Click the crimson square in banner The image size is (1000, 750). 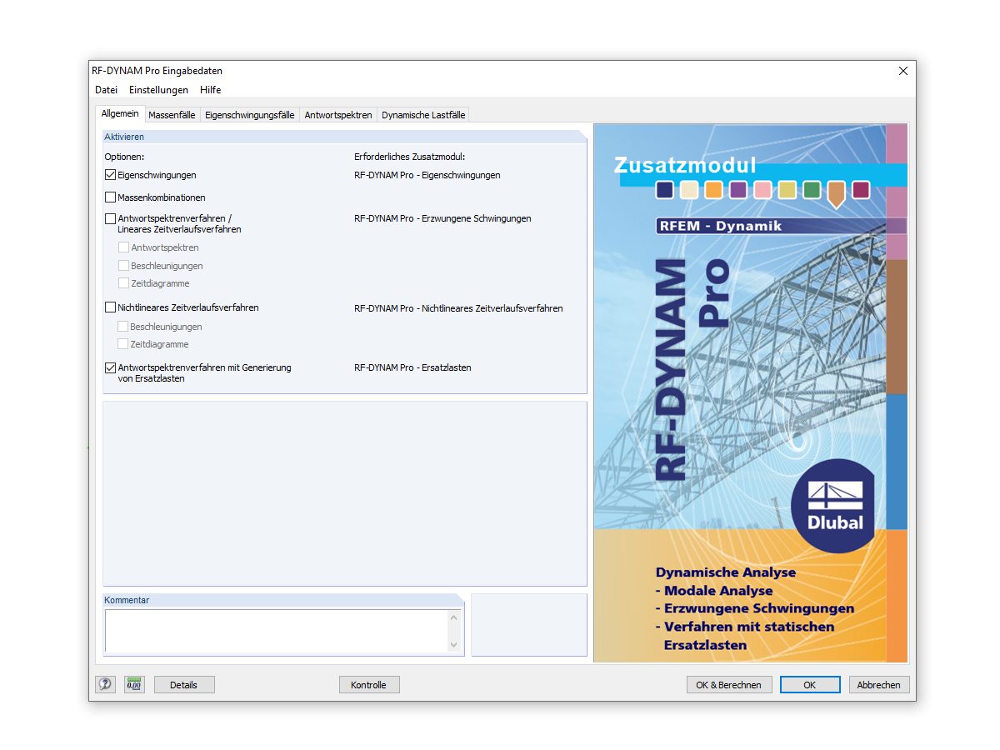861,190
